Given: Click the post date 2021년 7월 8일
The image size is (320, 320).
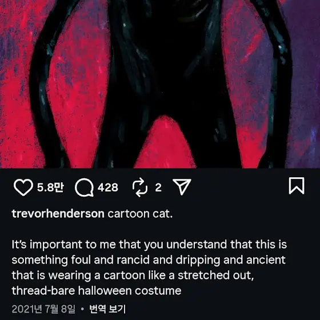Looking at the screenshot, I should [43, 309].
